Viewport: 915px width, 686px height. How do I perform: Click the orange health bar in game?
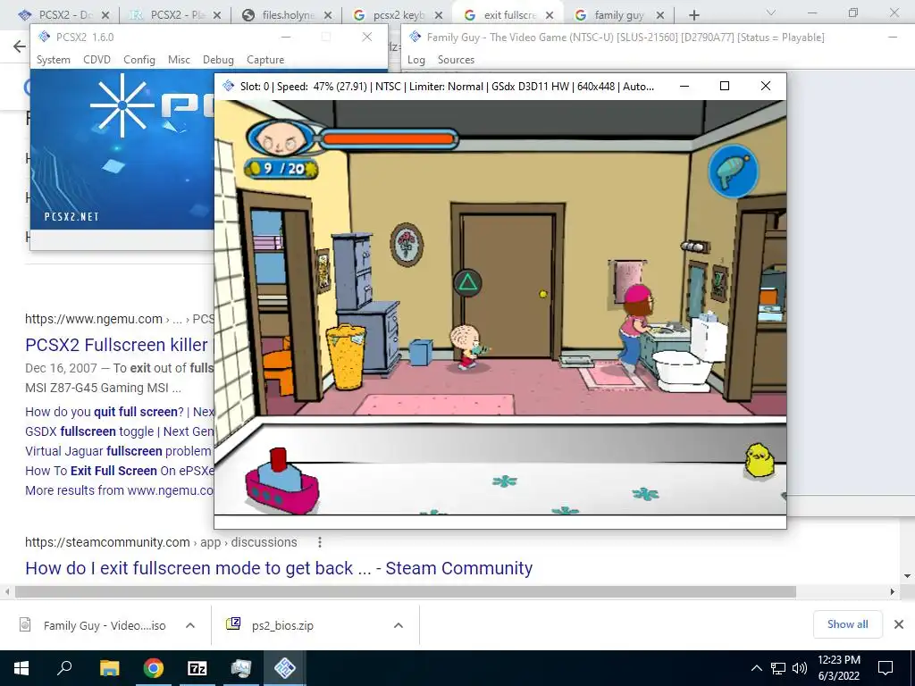coord(388,138)
